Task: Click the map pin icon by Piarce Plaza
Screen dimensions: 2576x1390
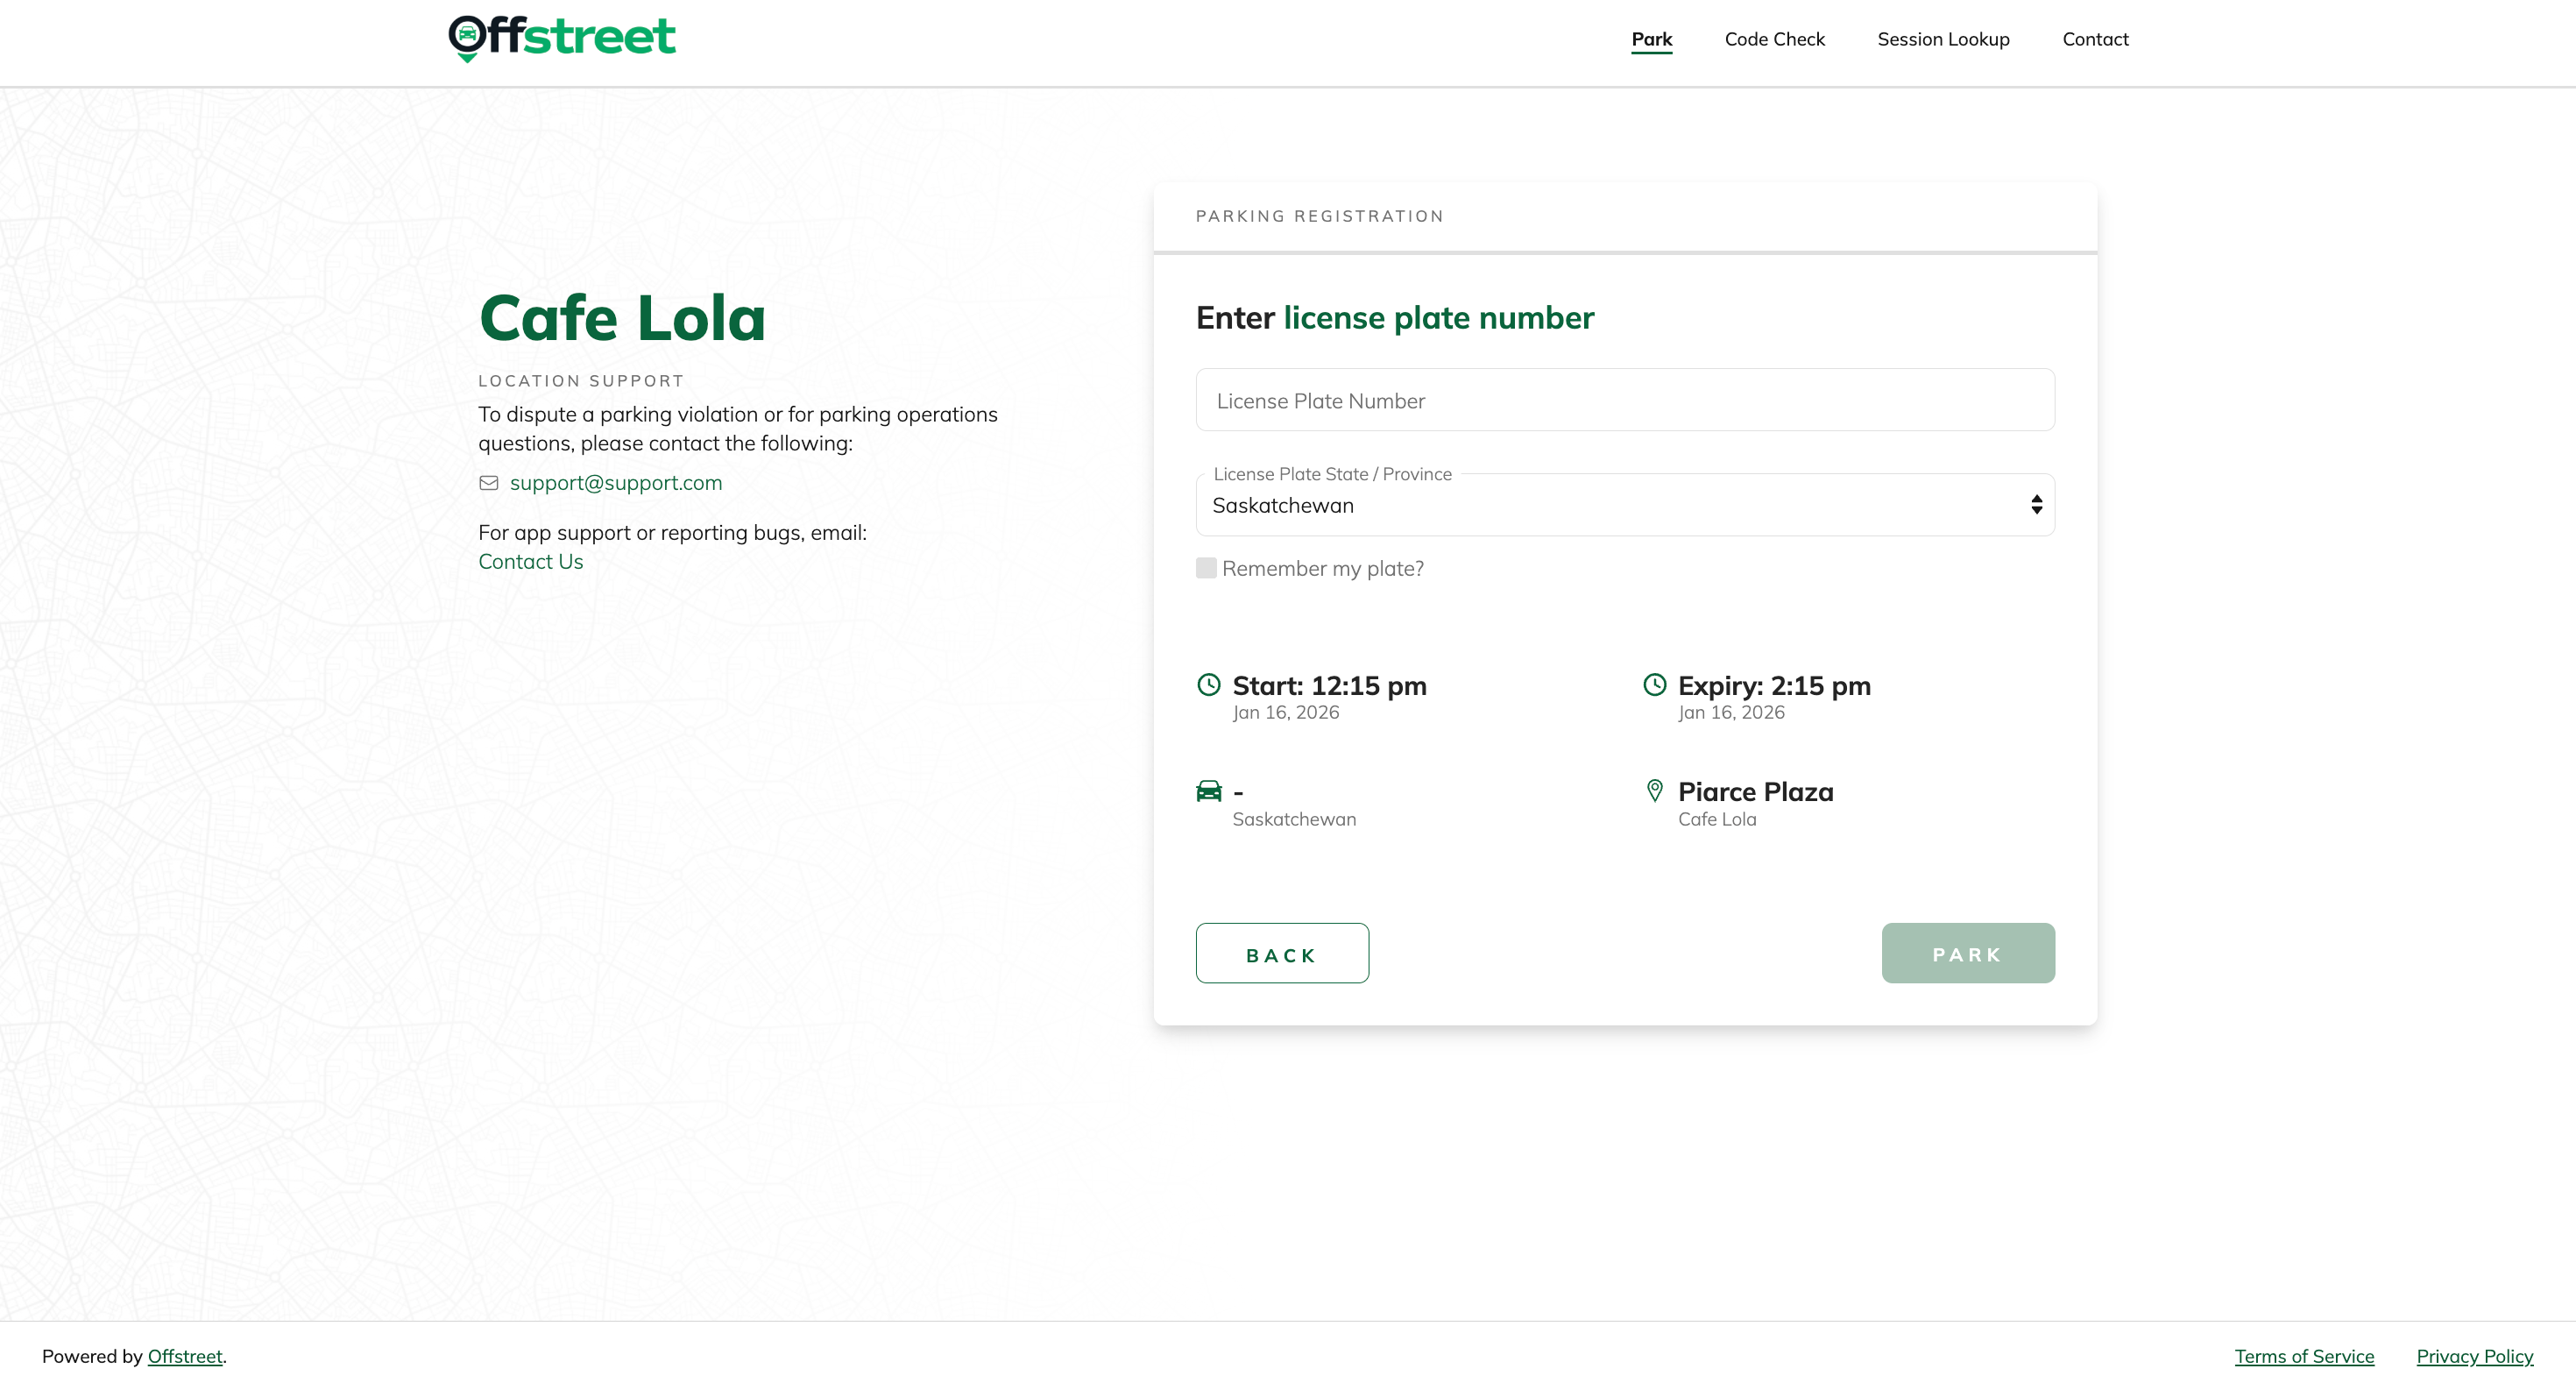Action: [1655, 791]
